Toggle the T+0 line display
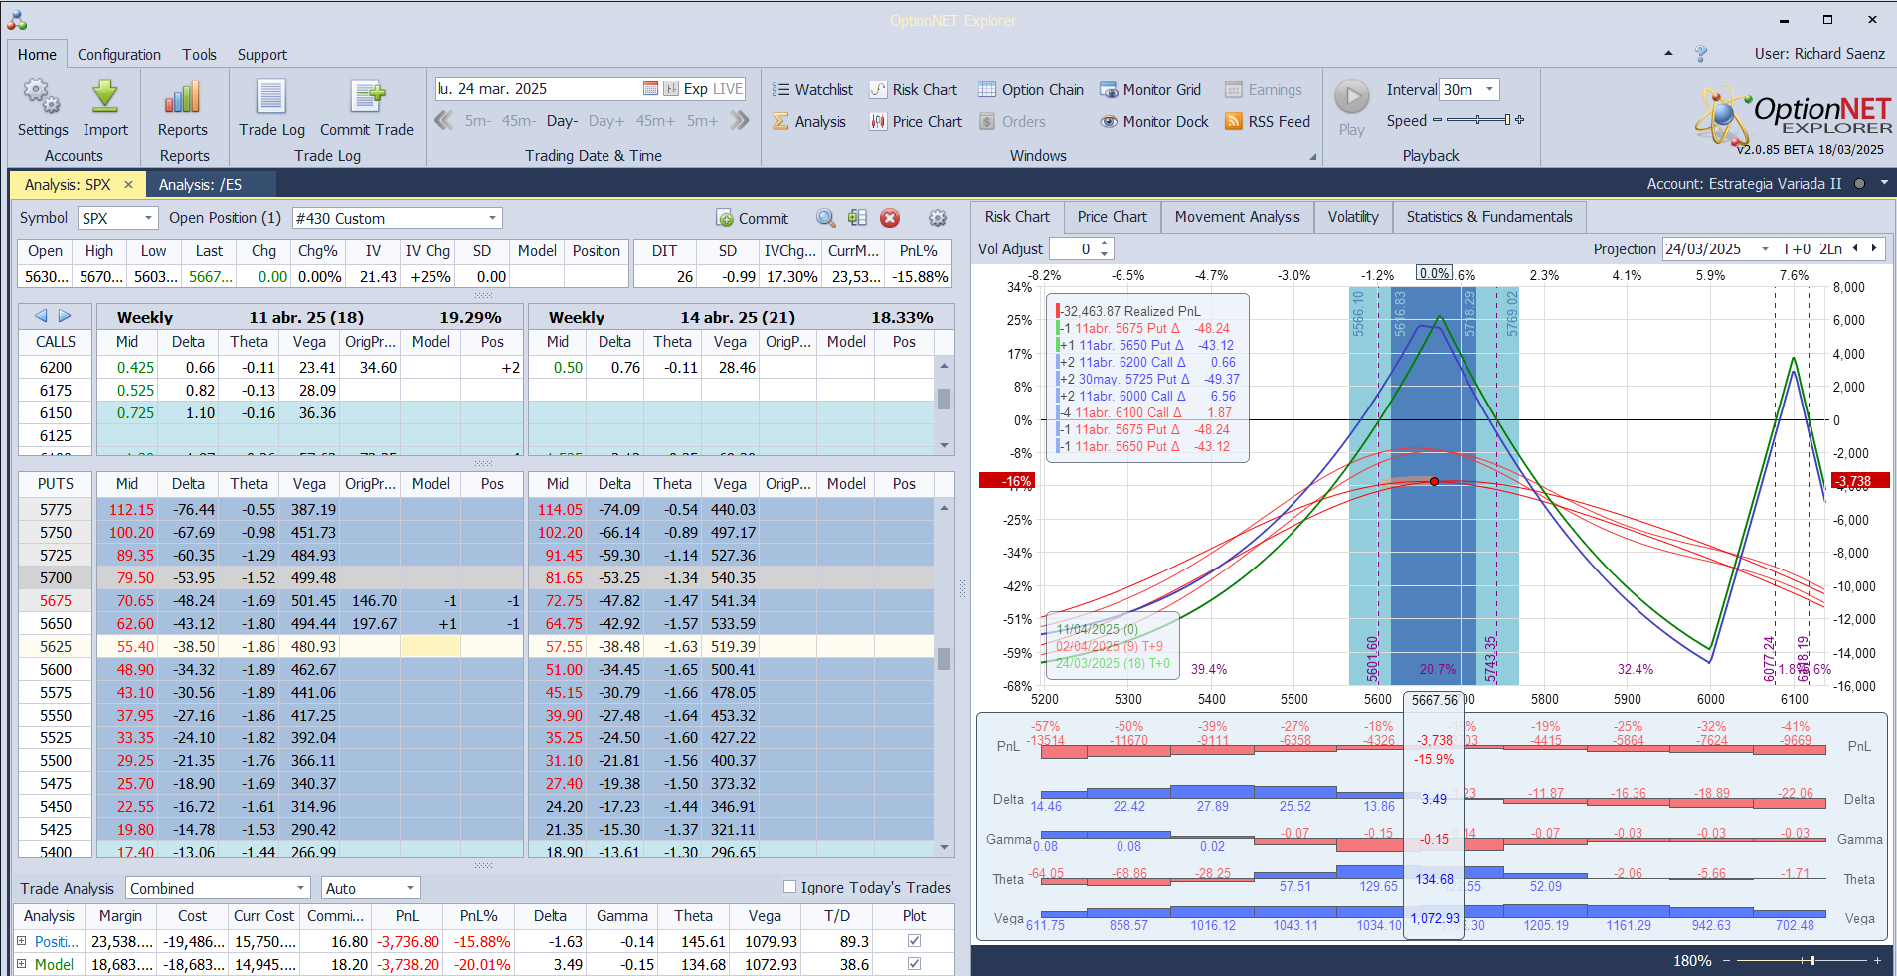This screenshot has width=1897, height=976. [1797, 248]
